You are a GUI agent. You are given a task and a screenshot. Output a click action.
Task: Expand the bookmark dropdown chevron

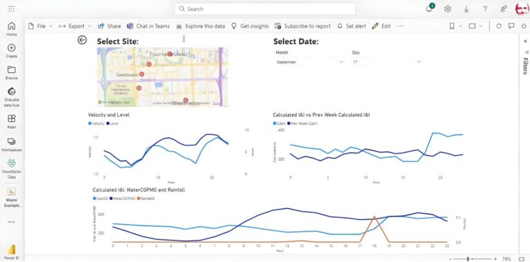(x=460, y=26)
